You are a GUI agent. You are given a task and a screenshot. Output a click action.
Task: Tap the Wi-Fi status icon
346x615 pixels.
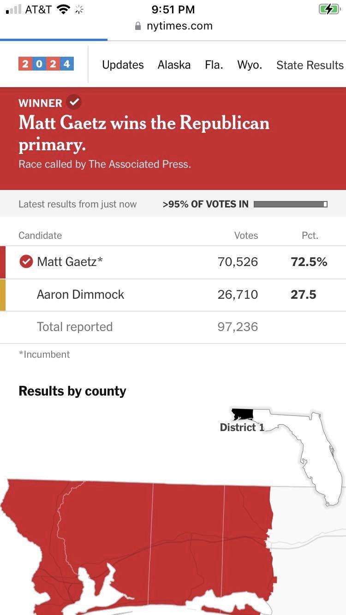coord(63,9)
